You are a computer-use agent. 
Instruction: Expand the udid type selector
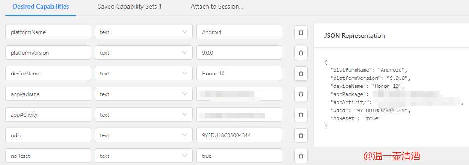(144, 135)
